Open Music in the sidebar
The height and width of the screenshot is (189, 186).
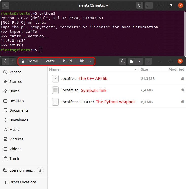24,130
